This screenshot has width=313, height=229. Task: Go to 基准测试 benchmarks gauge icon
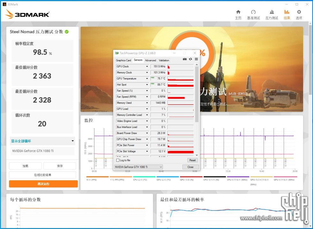[x=253, y=12]
